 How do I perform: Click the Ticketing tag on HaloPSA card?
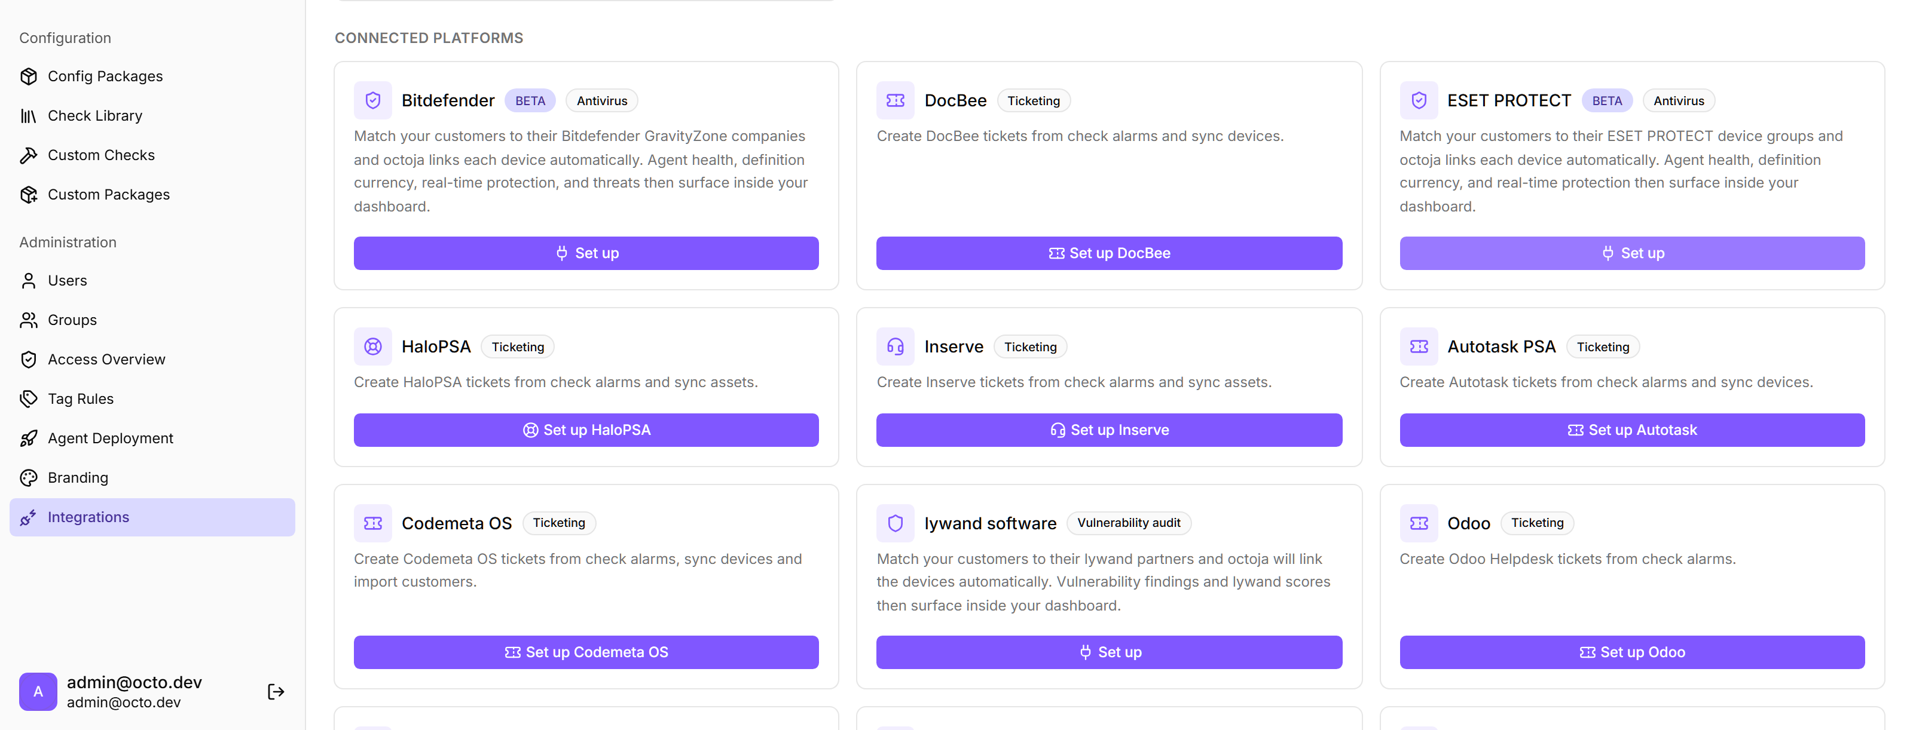coord(518,347)
